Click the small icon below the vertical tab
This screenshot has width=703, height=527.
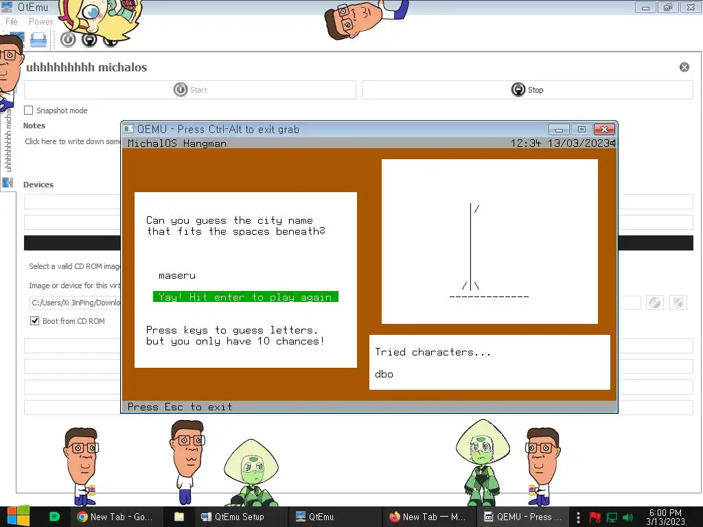(x=8, y=183)
